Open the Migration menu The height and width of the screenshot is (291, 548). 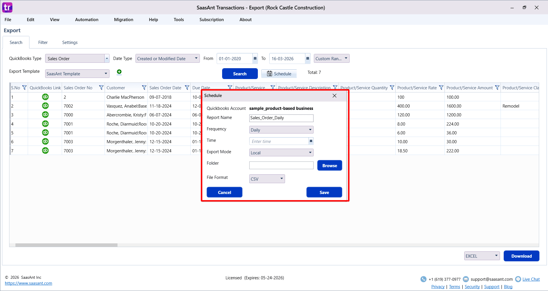click(123, 20)
